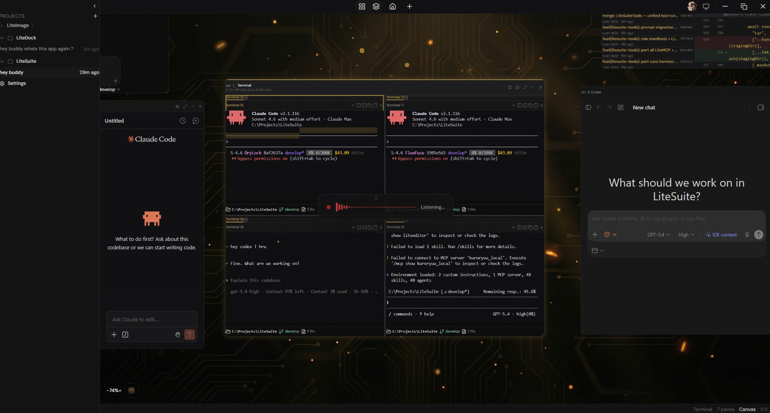770x413 pixels.
Task: Click the slash command icon in Claude input
Action: [x=125, y=335]
